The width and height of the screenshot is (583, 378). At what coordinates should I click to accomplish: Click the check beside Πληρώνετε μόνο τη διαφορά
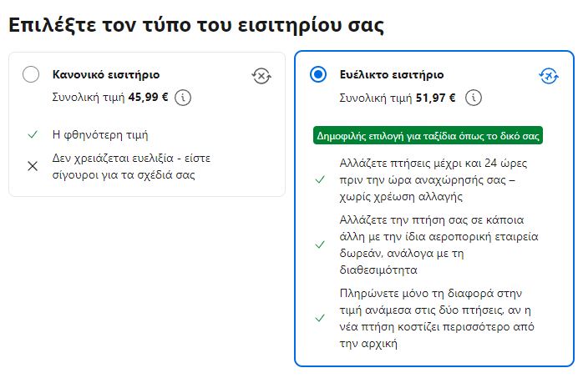point(320,318)
